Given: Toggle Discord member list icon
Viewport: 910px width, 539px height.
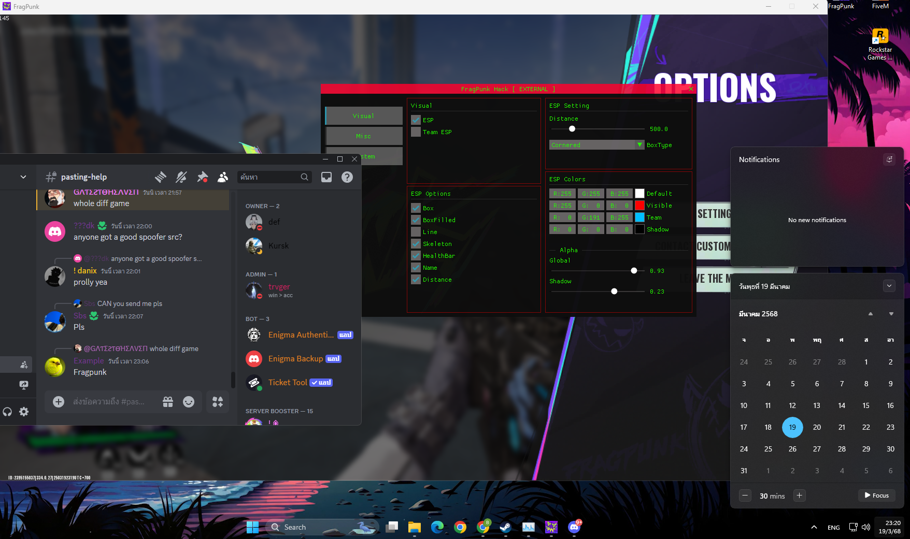Looking at the screenshot, I should 223,177.
